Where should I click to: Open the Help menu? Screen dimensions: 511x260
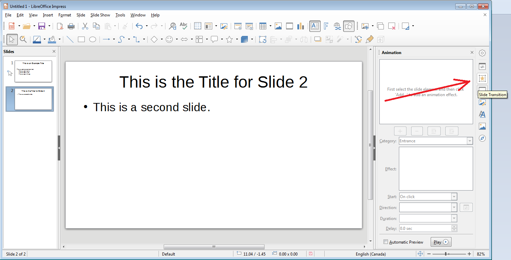click(155, 15)
